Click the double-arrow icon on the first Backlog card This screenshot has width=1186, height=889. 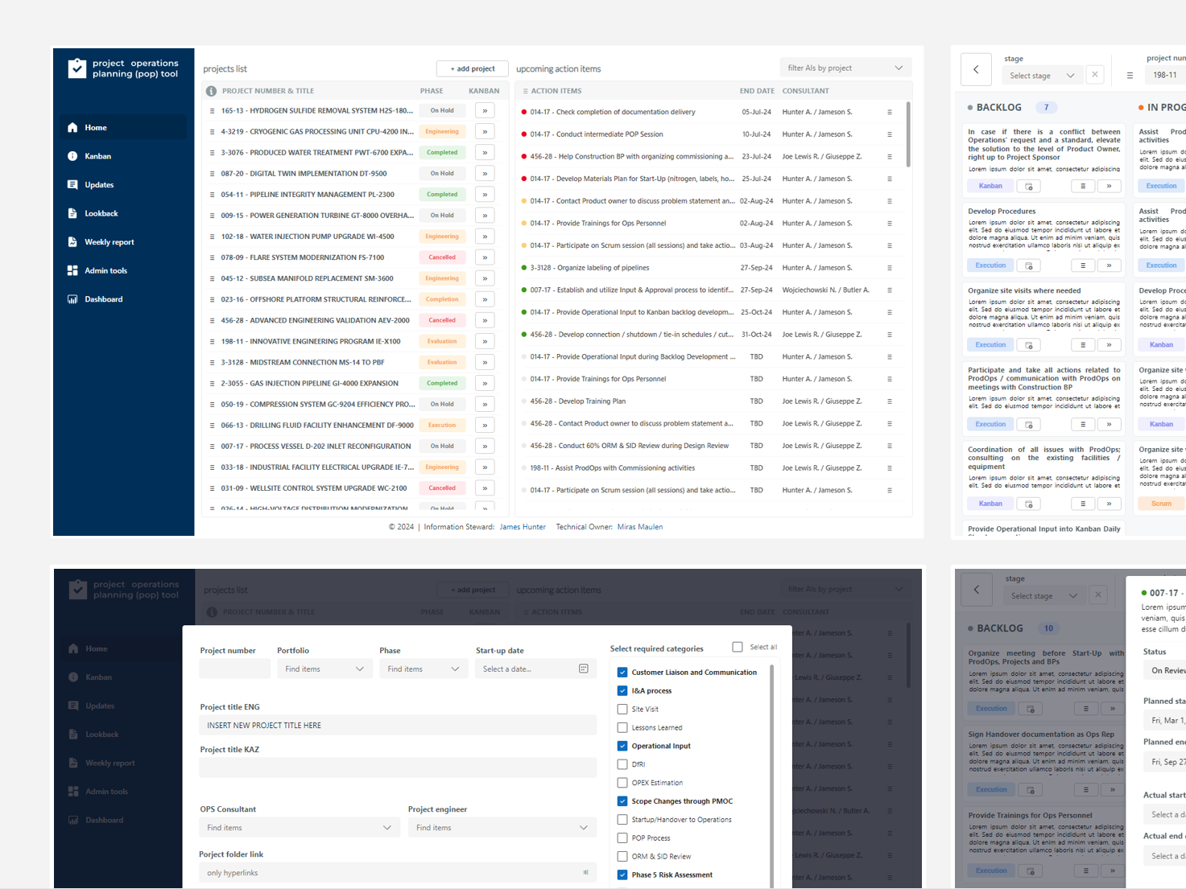(x=1110, y=185)
